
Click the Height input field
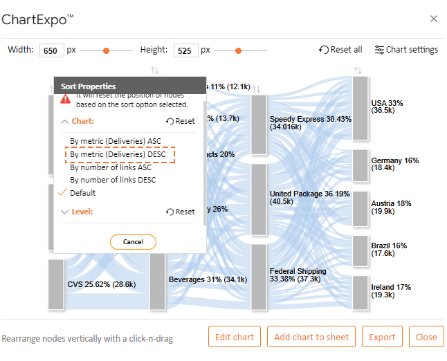coord(186,50)
